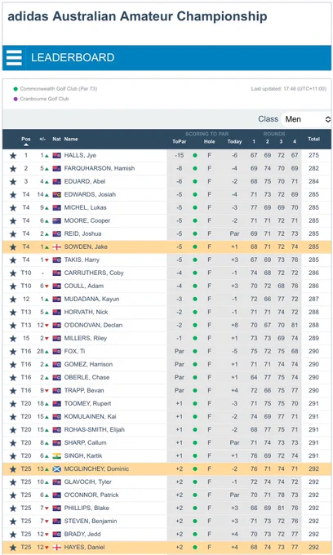
Task: Click the green course dot in HALLS row
Action: [195, 155]
